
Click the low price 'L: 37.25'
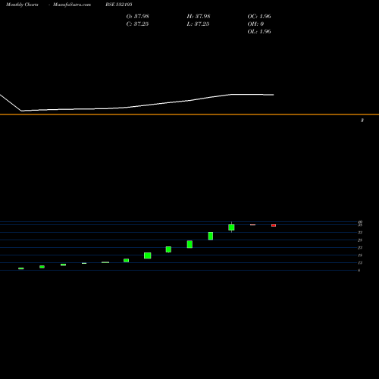point(198,24)
